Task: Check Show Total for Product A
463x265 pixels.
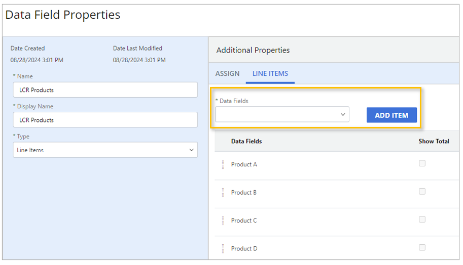Action: pos(422,163)
